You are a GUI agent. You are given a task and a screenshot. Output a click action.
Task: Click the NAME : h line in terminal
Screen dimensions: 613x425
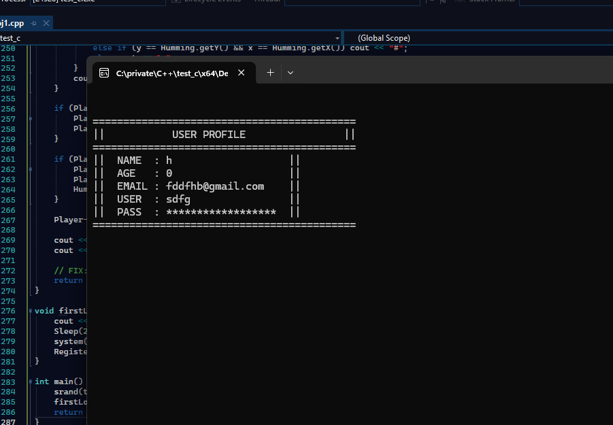click(x=144, y=160)
